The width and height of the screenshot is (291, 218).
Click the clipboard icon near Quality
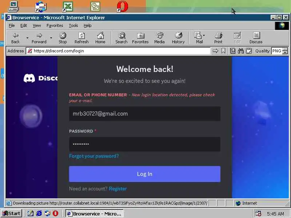(249, 51)
